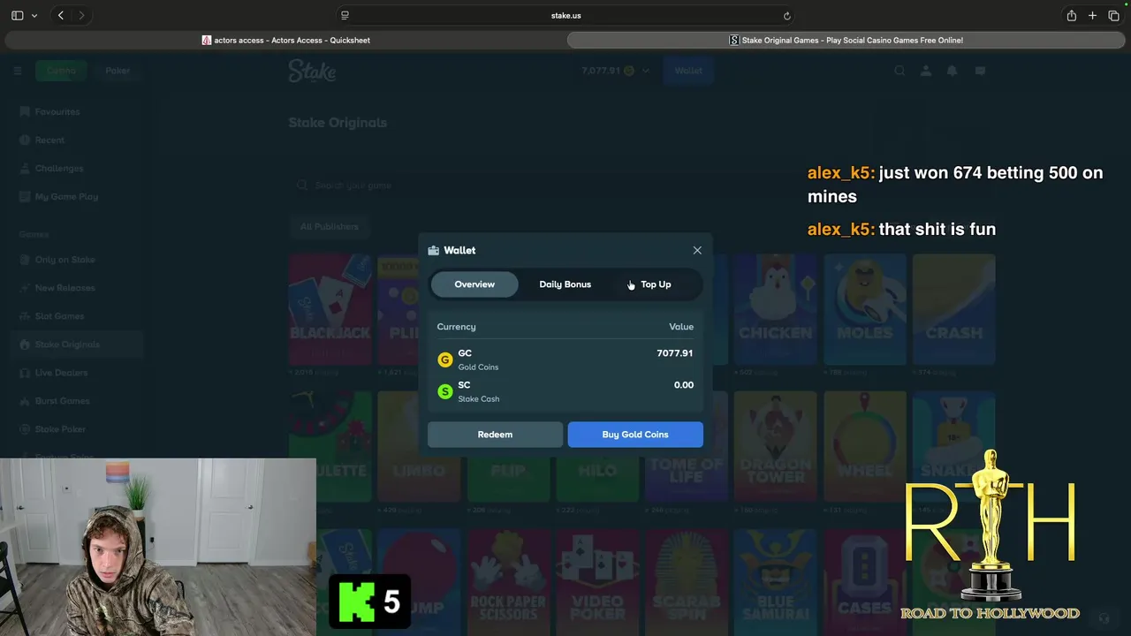Open the Scarab Spin game thumbnail
Screen dimensions: 1131x636
pyautogui.click(x=687, y=583)
